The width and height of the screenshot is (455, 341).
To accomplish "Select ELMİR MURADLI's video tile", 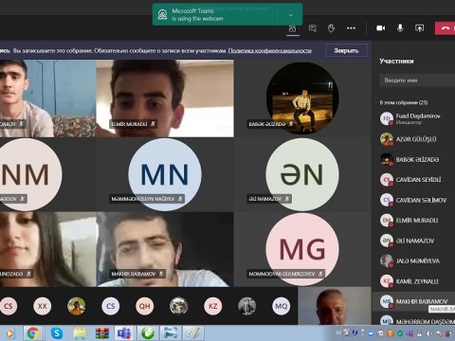I will 165,99.
